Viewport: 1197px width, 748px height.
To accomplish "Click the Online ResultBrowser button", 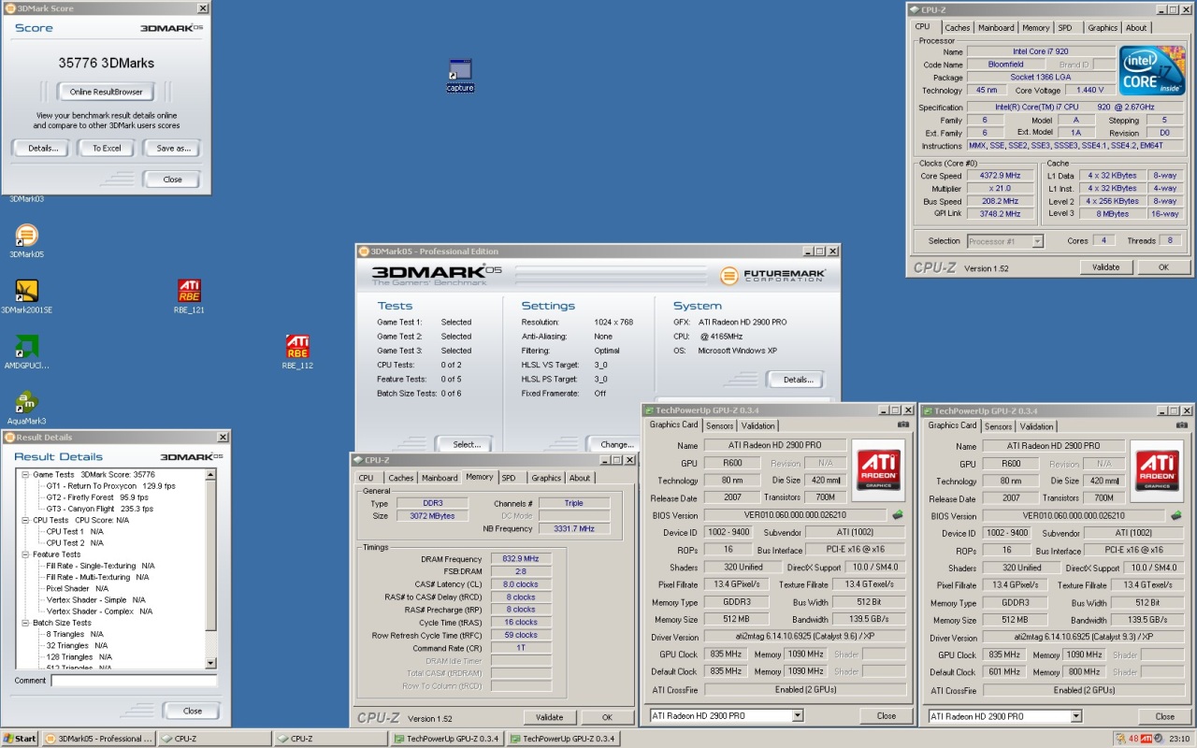I will [106, 92].
